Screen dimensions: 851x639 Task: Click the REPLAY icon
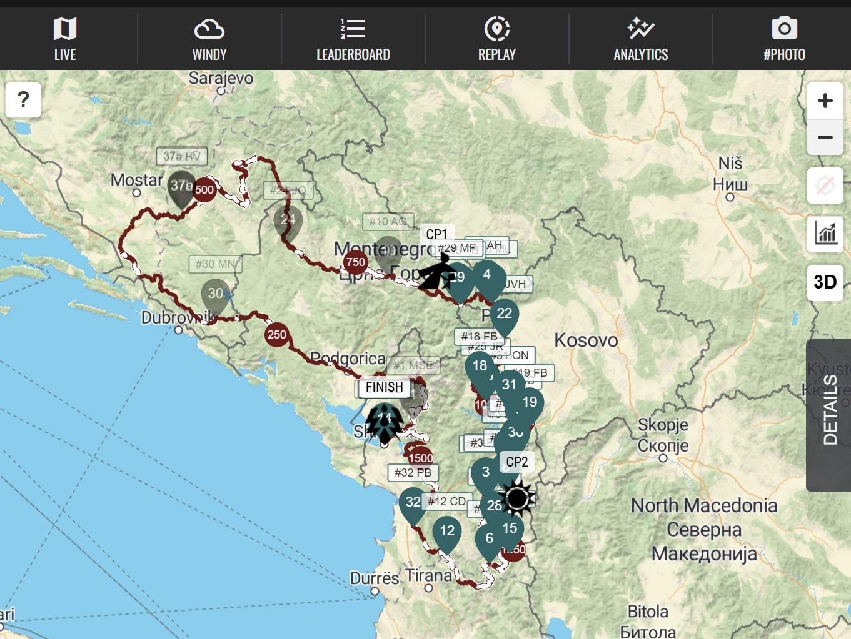496,29
